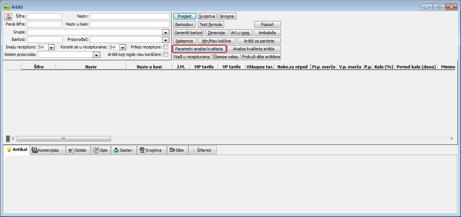Go to the Ostalo tab
This screenshot has width=461, height=217.
click(78, 150)
